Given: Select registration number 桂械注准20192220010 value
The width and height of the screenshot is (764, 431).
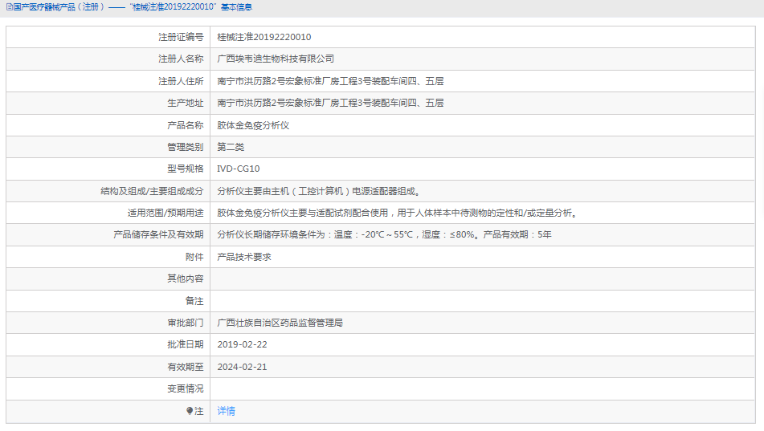Looking at the screenshot, I should pyautogui.click(x=264, y=37).
